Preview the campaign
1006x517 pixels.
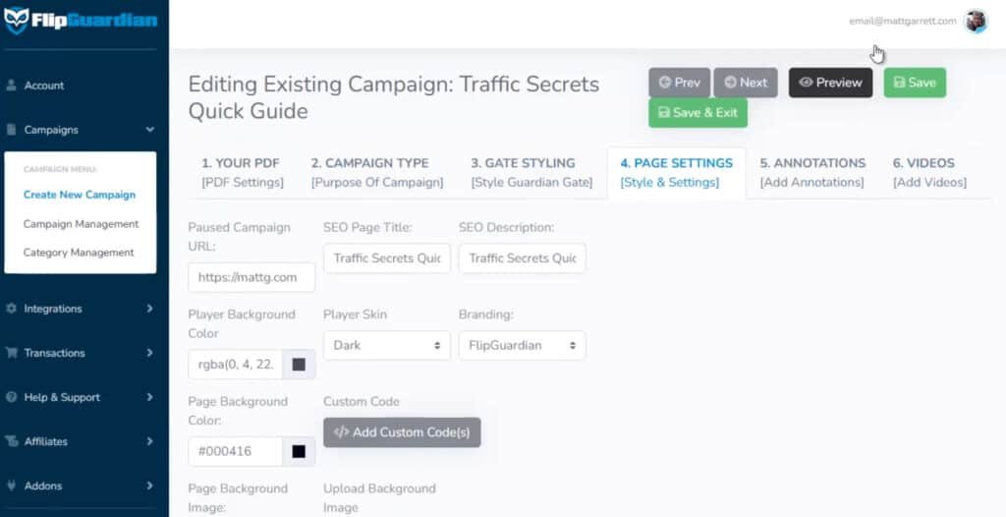(x=830, y=83)
